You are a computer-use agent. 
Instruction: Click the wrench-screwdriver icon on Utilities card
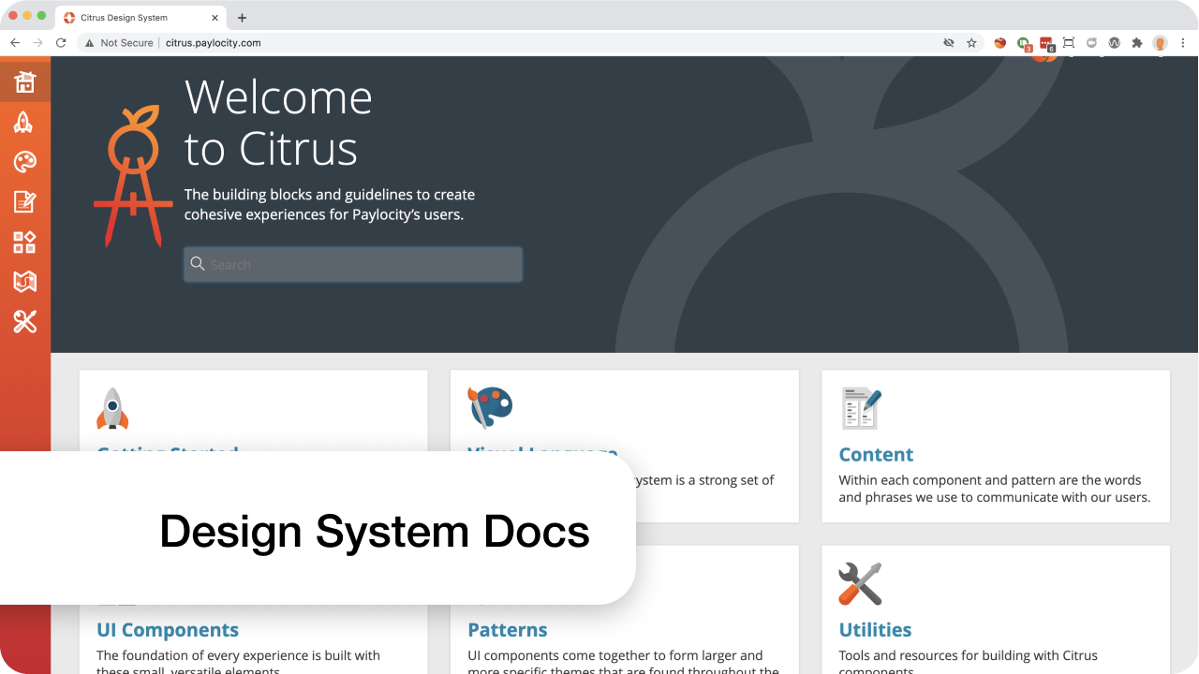coord(860,584)
